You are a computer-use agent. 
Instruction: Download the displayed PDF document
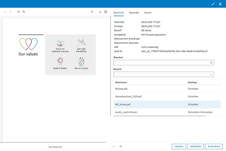[100, 12]
